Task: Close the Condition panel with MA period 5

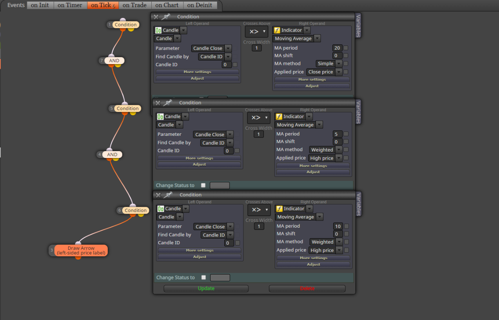Action: pos(158,103)
